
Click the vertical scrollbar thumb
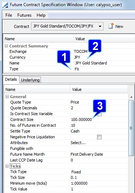pos(131,128)
